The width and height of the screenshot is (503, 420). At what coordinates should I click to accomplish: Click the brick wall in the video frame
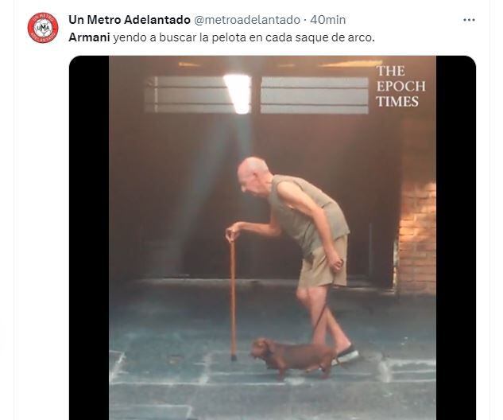418,236
